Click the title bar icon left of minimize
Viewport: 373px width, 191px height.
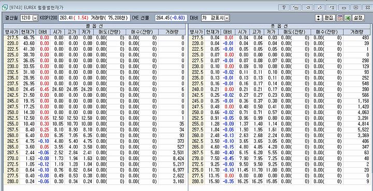[332, 7]
